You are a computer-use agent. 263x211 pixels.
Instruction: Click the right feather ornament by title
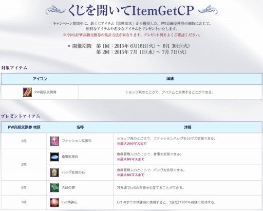pyautogui.click(x=208, y=10)
